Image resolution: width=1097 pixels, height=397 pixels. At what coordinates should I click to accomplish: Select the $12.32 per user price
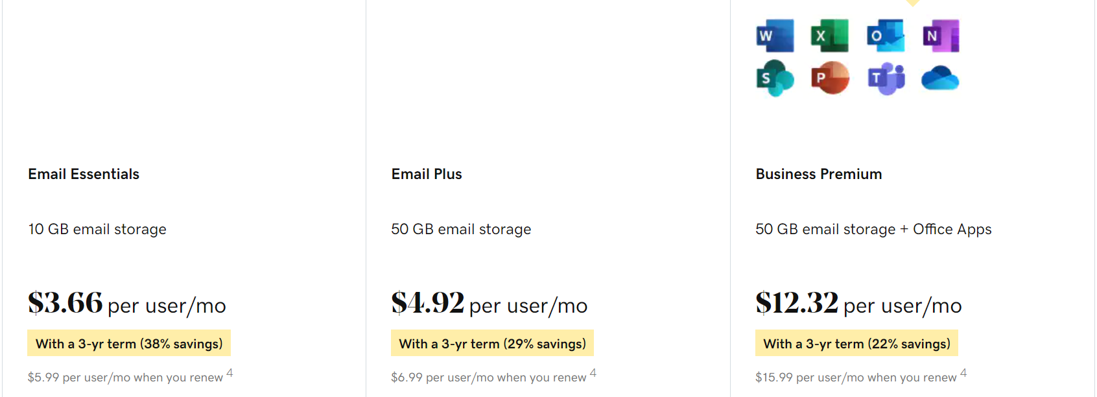pyautogui.click(x=797, y=303)
